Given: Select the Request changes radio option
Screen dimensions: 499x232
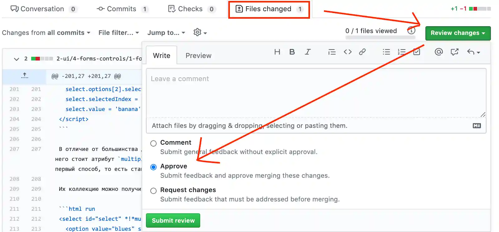Looking at the screenshot, I should [x=153, y=191].
